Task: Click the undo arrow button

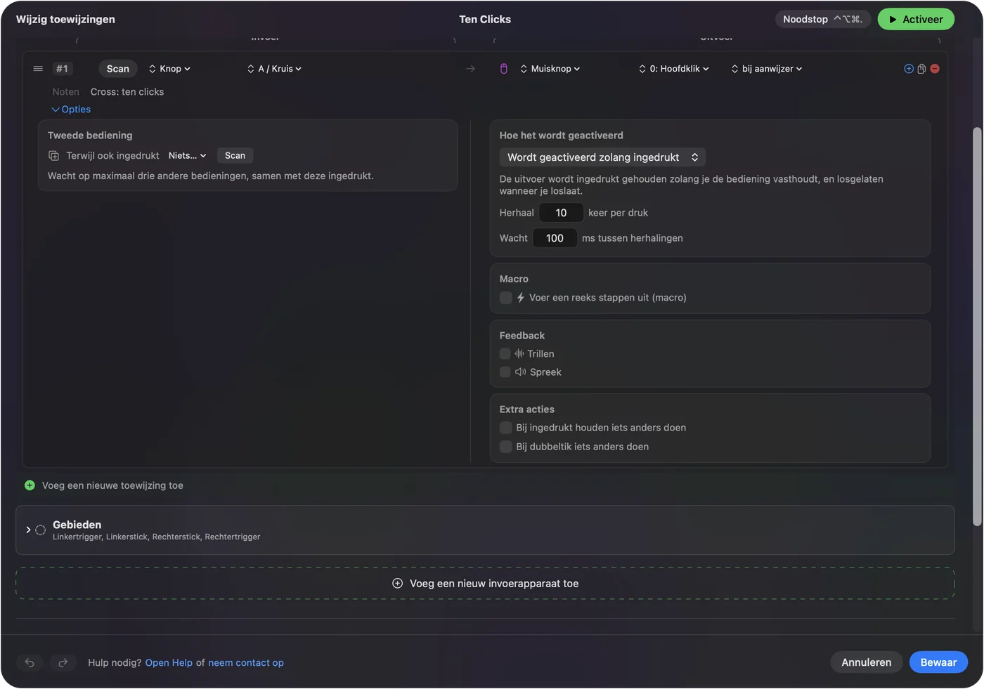Action: pyautogui.click(x=30, y=662)
